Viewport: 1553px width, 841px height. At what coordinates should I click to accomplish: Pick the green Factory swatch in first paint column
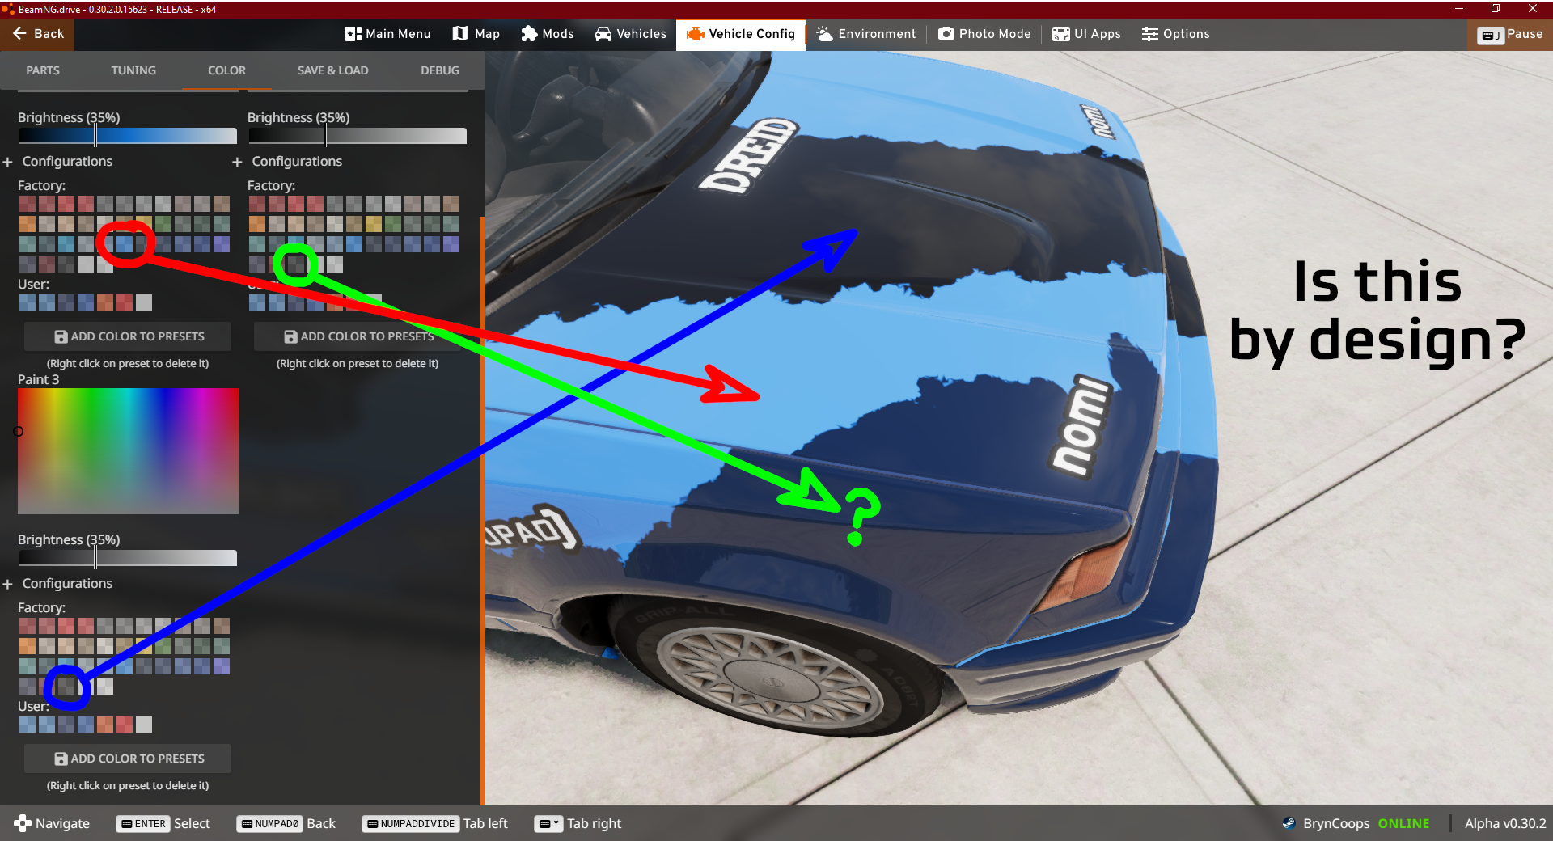[163, 224]
